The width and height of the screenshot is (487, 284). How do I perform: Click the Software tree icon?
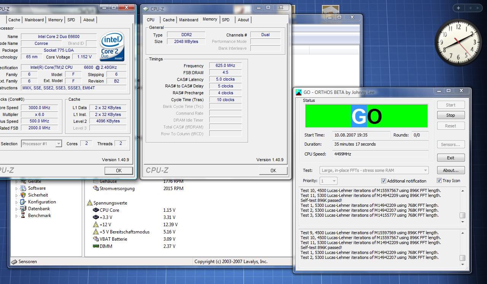pyautogui.click(x=23, y=188)
